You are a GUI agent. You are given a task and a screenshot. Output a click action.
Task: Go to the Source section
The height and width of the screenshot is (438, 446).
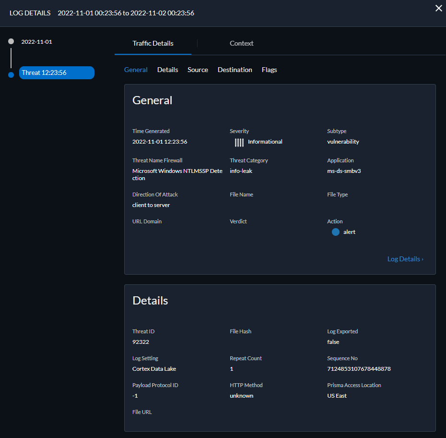[x=198, y=70]
